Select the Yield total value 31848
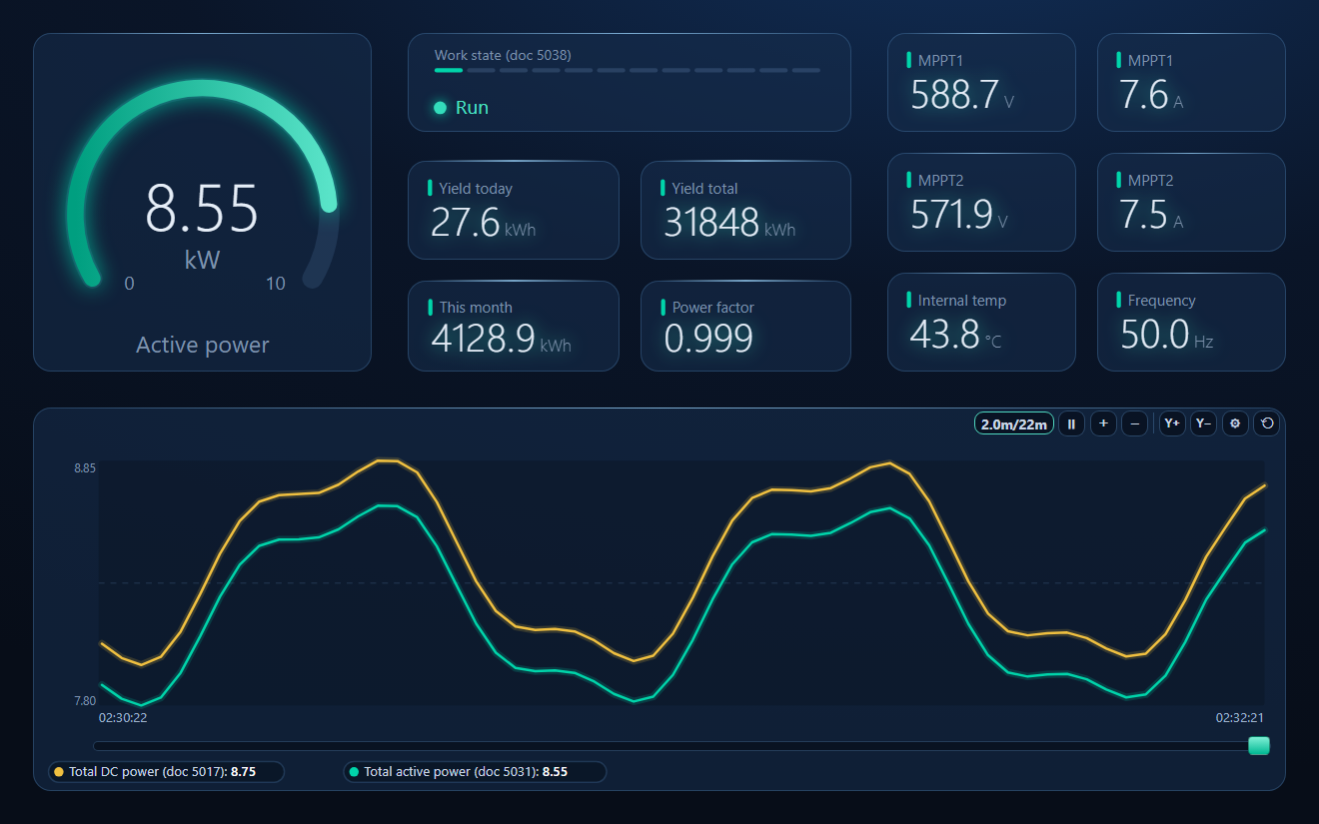The image size is (1319, 824). [x=711, y=222]
